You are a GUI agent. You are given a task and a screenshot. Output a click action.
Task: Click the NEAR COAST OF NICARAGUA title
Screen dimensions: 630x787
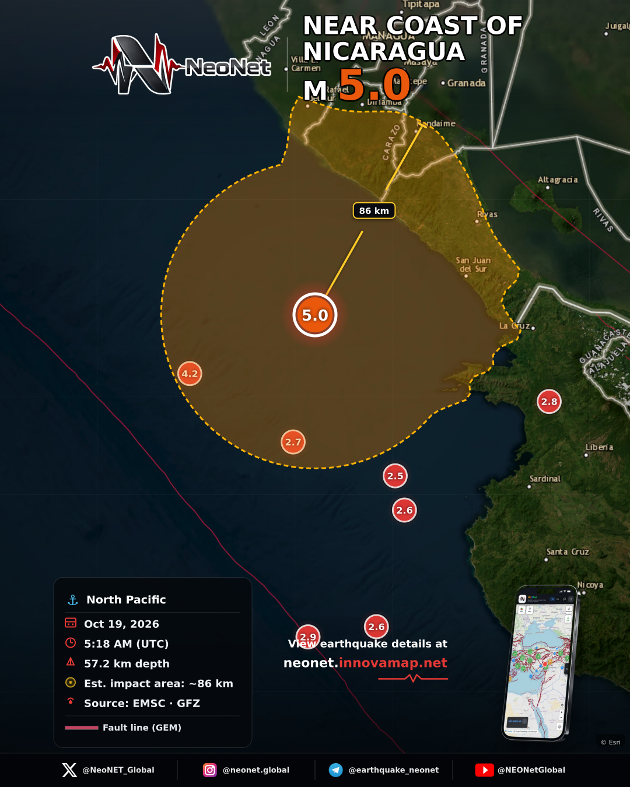point(413,38)
